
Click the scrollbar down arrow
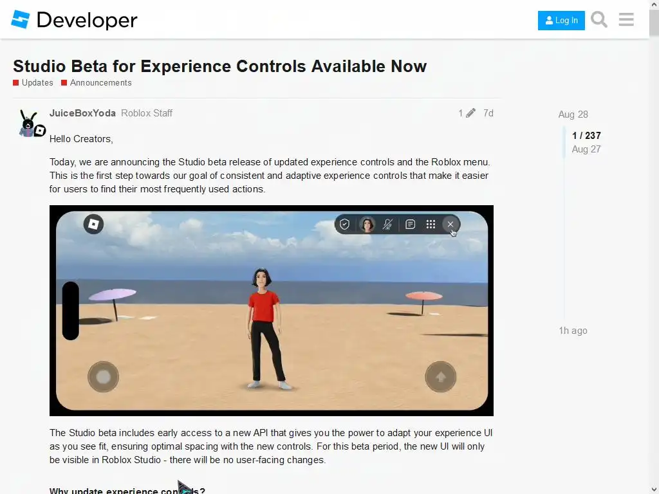tap(654, 489)
